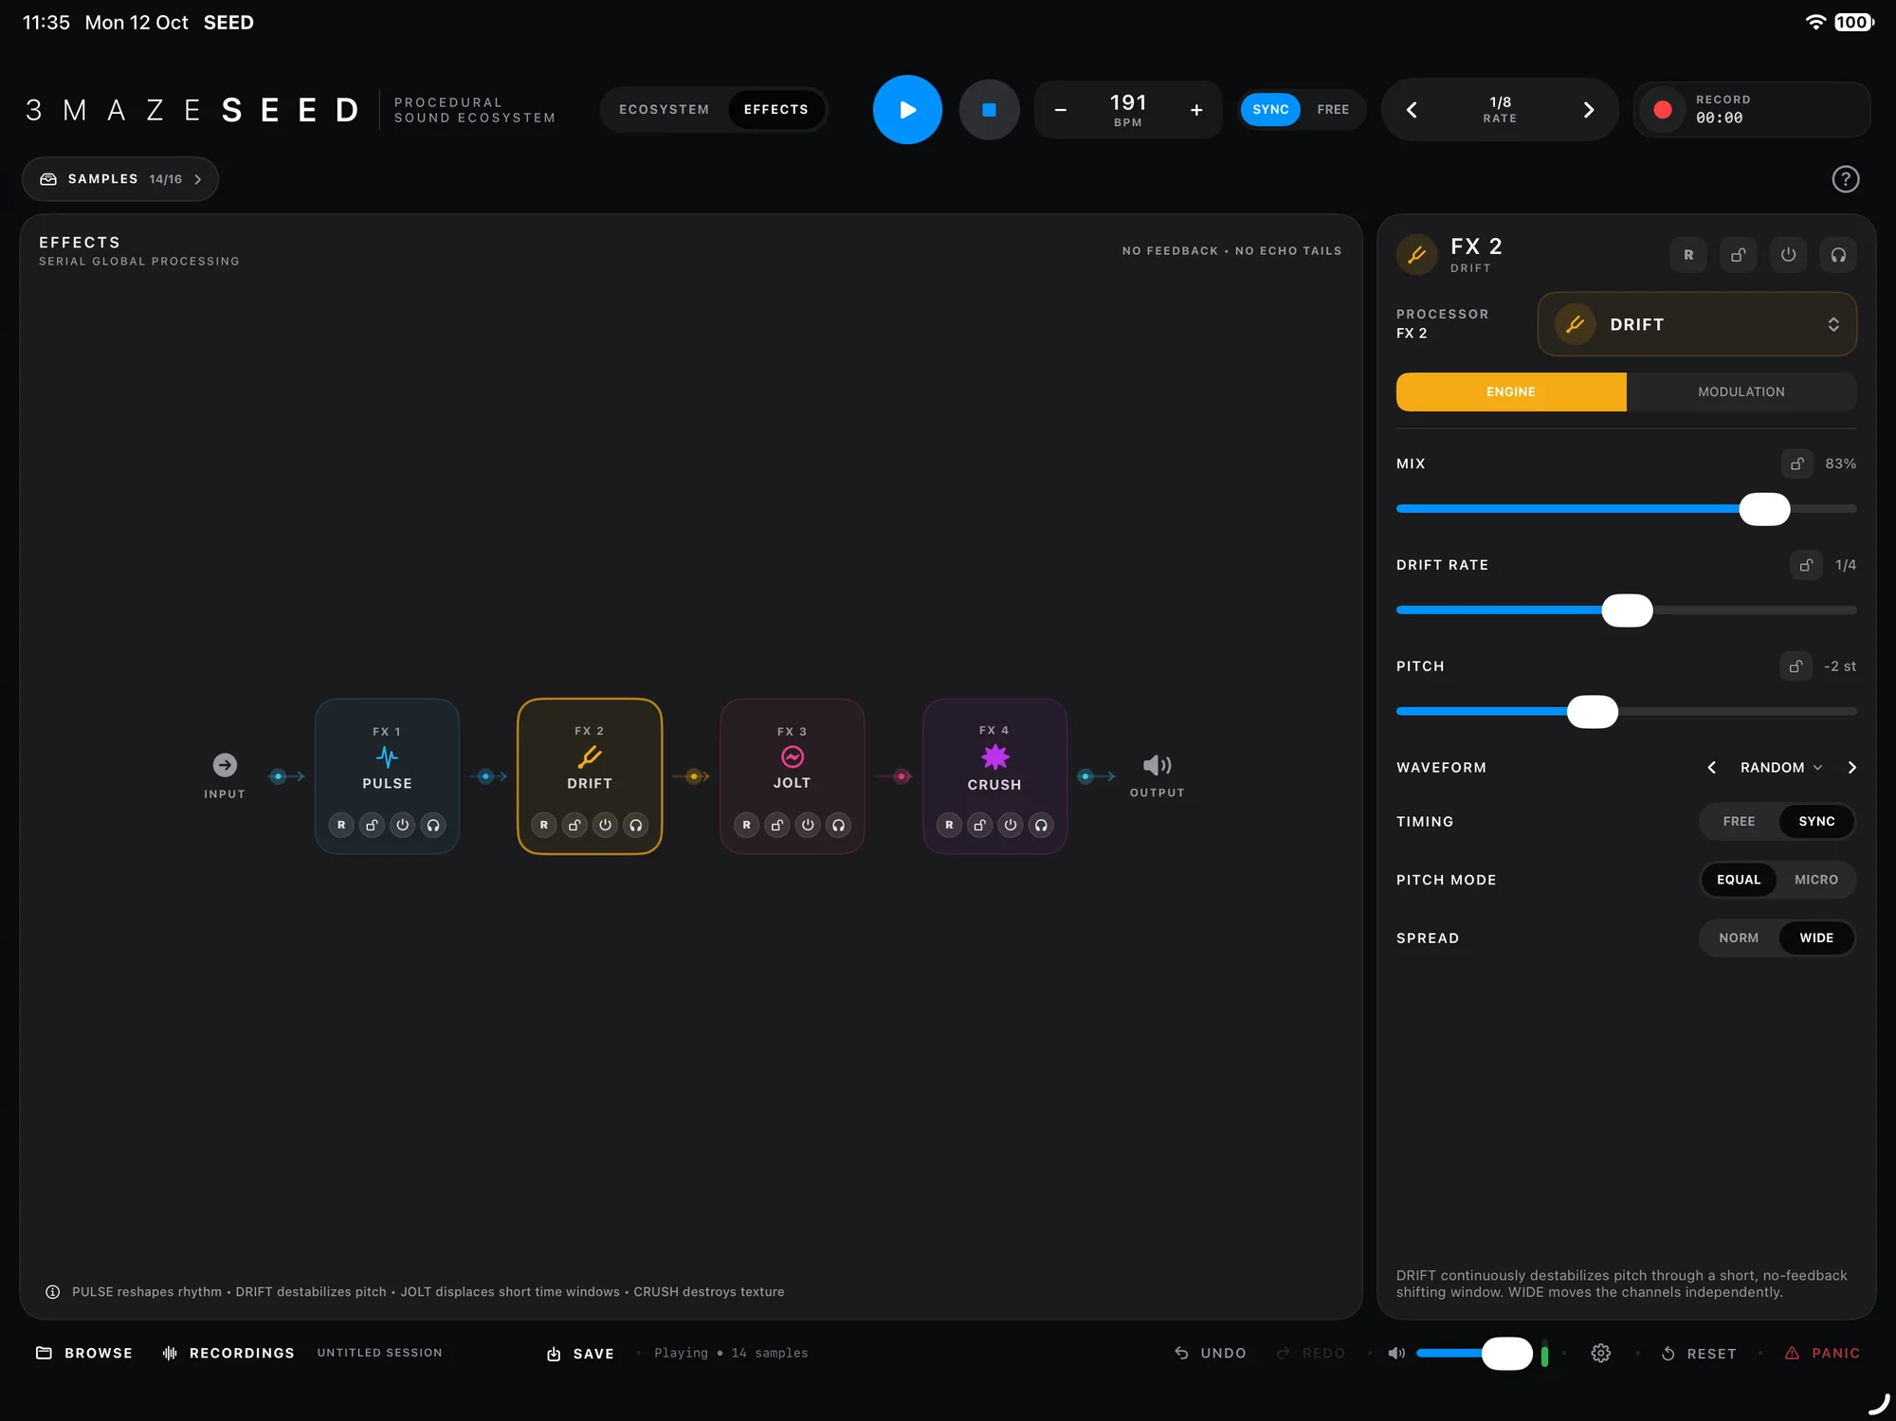Viewport: 1896px width, 1421px height.
Task: Click the power icon on FX 4 Crush
Action: tap(1011, 825)
